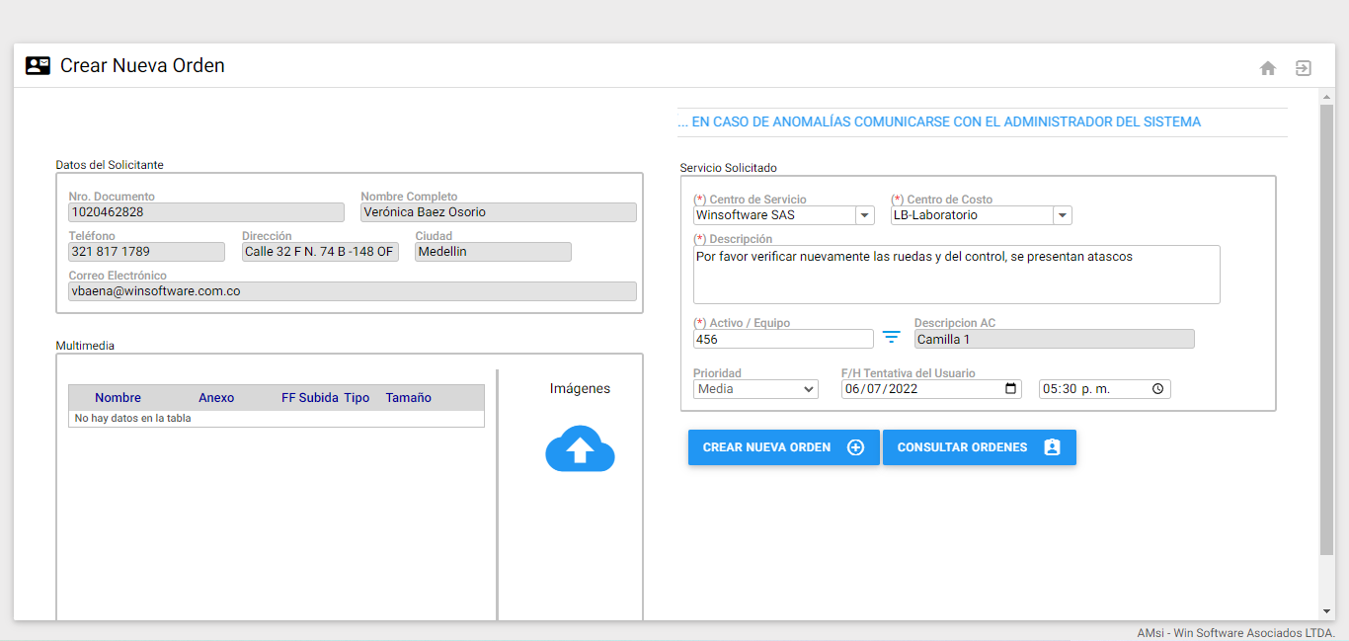Click the Teléfono field

pyautogui.click(x=146, y=252)
